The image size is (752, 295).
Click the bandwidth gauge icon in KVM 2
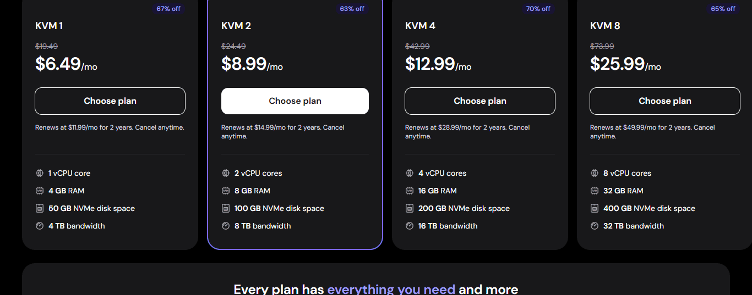coord(226,226)
